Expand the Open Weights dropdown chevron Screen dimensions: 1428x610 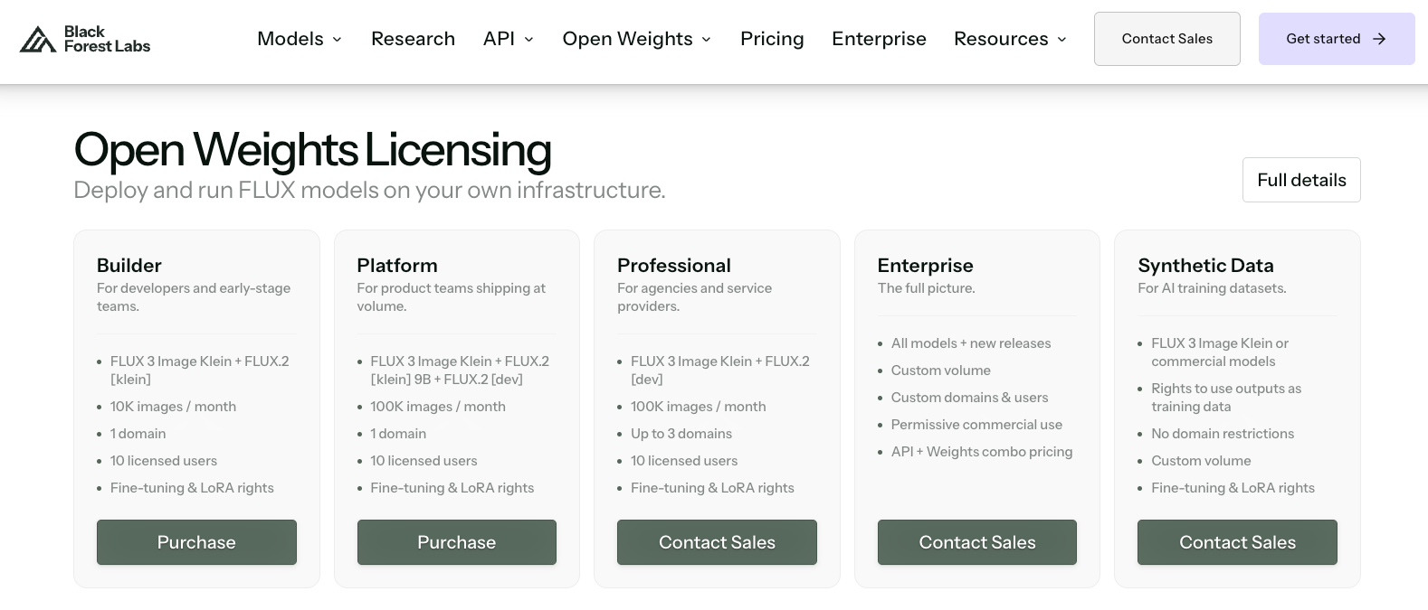pyautogui.click(x=707, y=40)
